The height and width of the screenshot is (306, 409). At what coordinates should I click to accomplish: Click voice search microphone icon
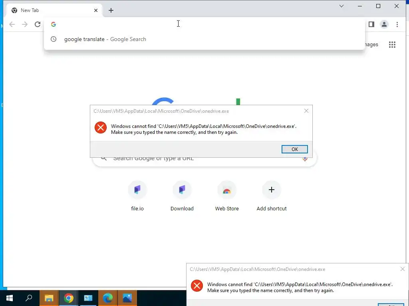coord(305,159)
